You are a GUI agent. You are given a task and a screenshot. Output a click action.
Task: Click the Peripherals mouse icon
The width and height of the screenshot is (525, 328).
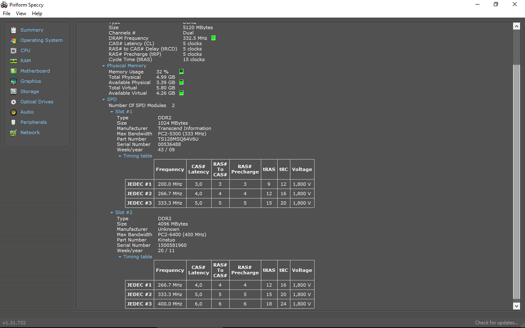pyautogui.click(x=14, y=122)
